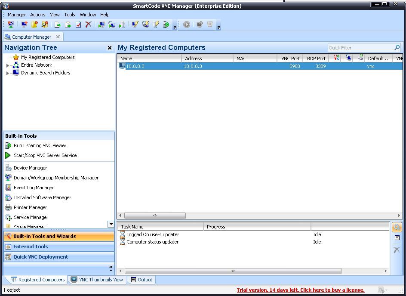Click the network discovery wizard toolbar icon
This screenshot has width=406, height=296.
tap(11, 25)
